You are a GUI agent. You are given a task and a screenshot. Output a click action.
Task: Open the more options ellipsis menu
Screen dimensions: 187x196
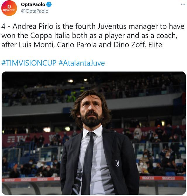(x=183, y=4)
